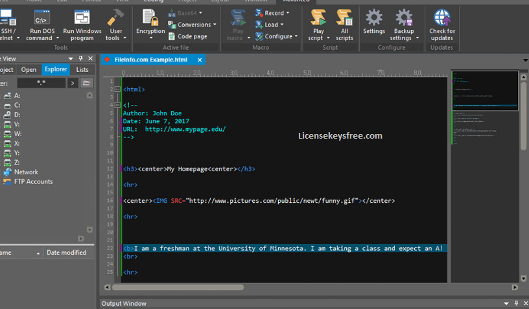Open All scripts
Viewport: 529px width, 309px height.
coord(344,25)
